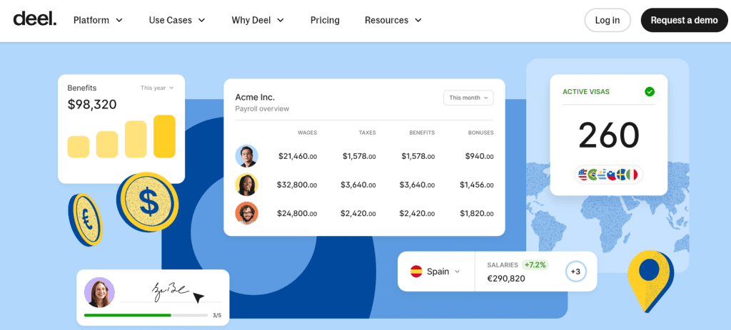Click the yellow map location pin
731x330 pixels.
(650, 279)
